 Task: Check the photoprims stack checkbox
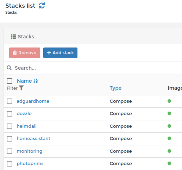pyautogui.click(x=10, y=164)
